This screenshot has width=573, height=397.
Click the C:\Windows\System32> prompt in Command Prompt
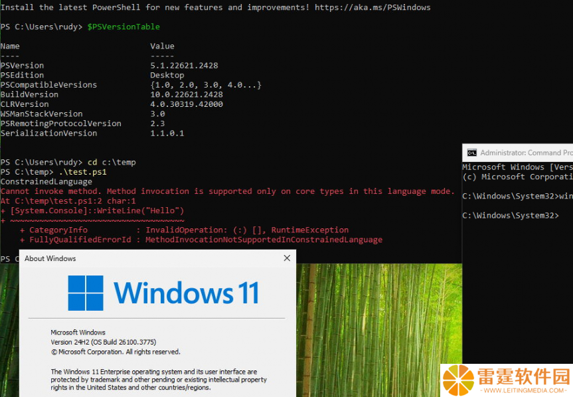point(510,216)
